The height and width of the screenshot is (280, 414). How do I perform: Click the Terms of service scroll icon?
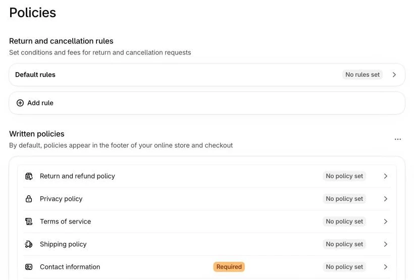[x=29, y=221]
